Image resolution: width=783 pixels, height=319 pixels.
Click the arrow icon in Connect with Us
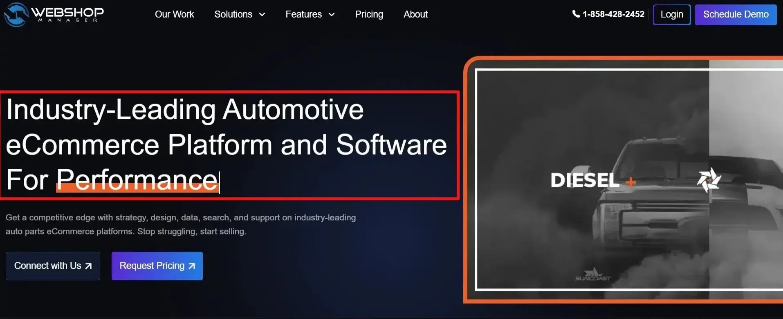coord(88,266)
